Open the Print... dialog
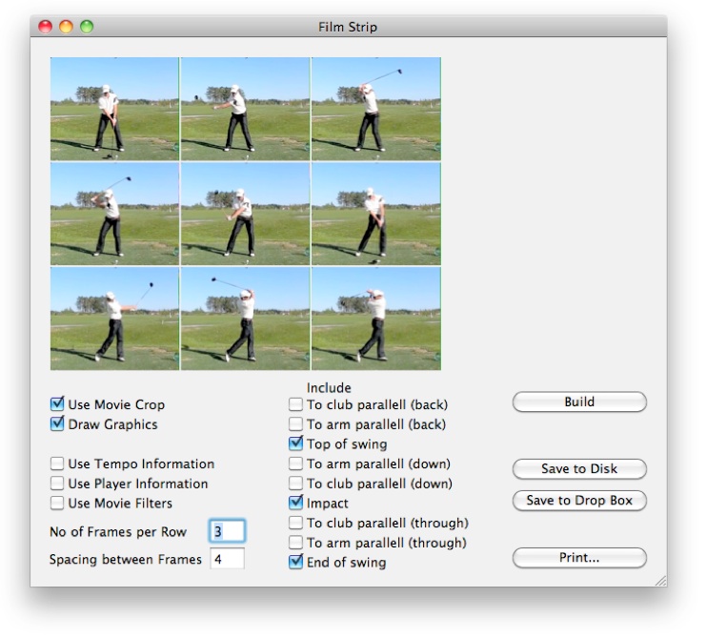Image resolution: width=706 pixels, height=639 pixels. pos(579,557)
